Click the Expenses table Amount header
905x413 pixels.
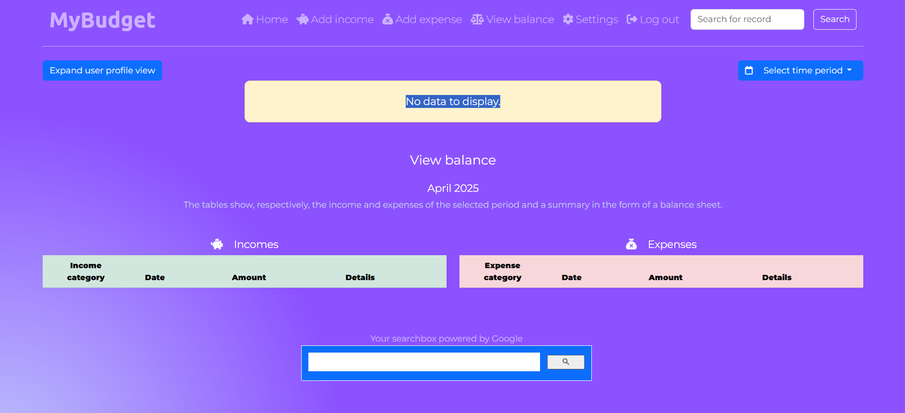pos(665,277)
